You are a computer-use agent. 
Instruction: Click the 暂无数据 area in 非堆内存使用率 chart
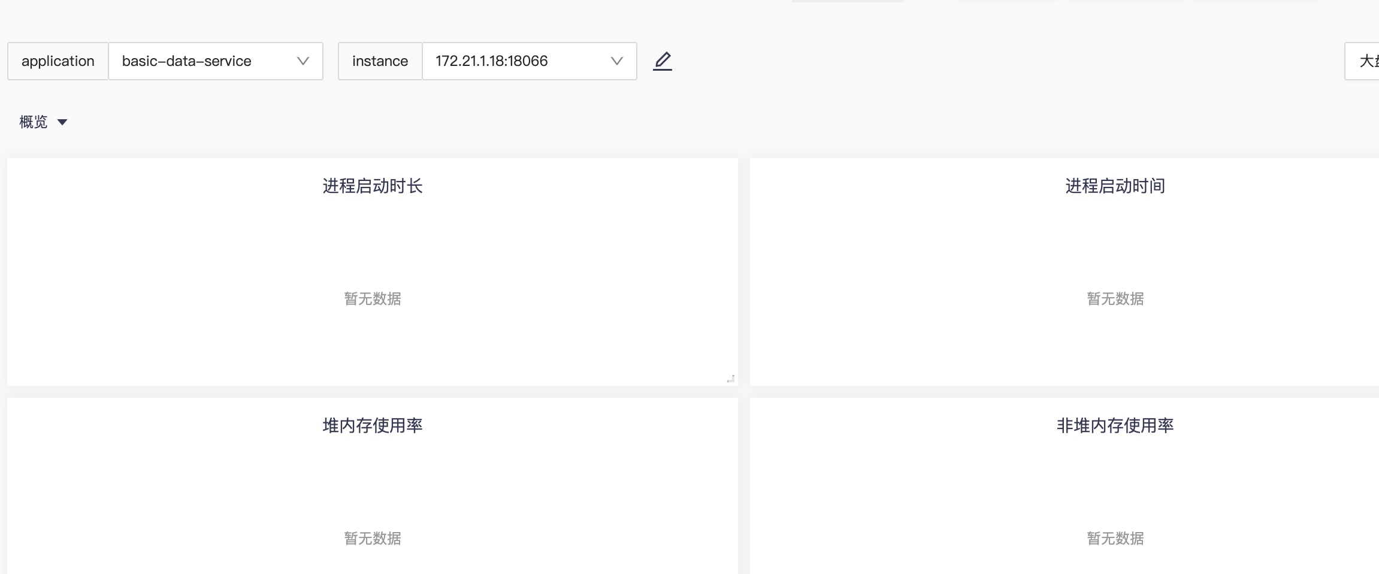(1115, 538)
